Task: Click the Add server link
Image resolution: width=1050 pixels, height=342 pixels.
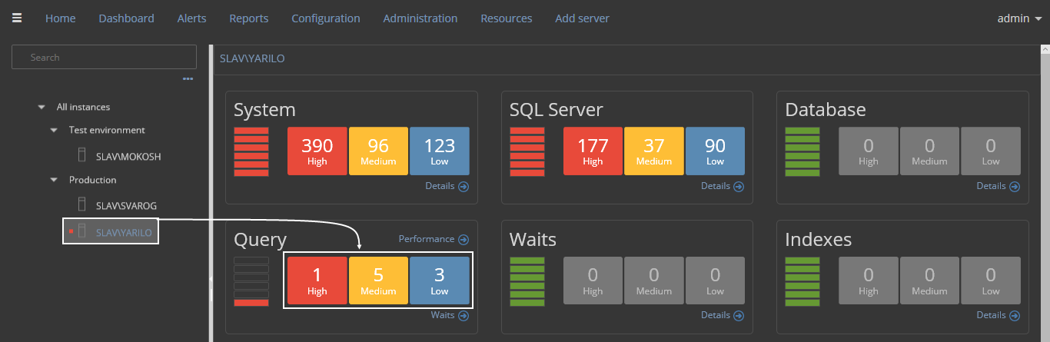Action: click(x=582, y=18)
